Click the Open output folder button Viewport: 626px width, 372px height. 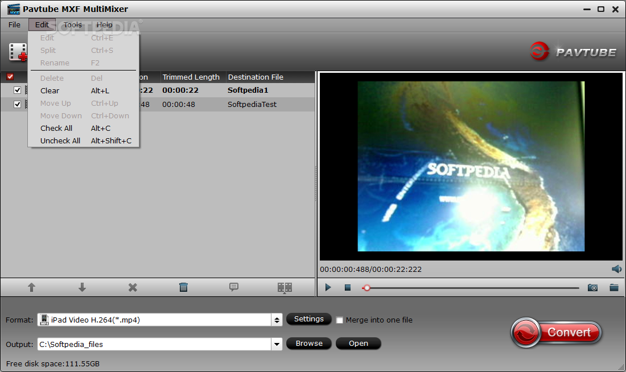(x=358, y=343)
